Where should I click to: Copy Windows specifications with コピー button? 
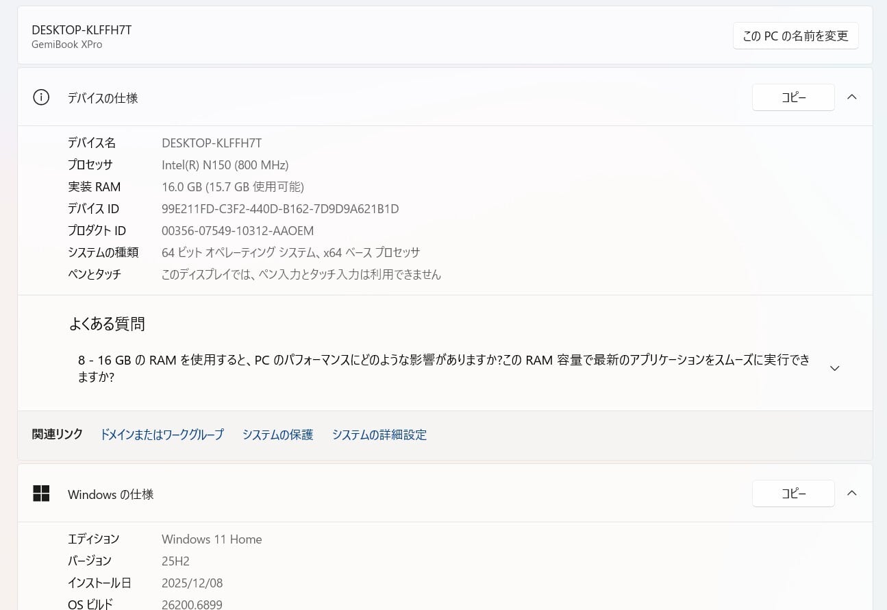point(793,493)
